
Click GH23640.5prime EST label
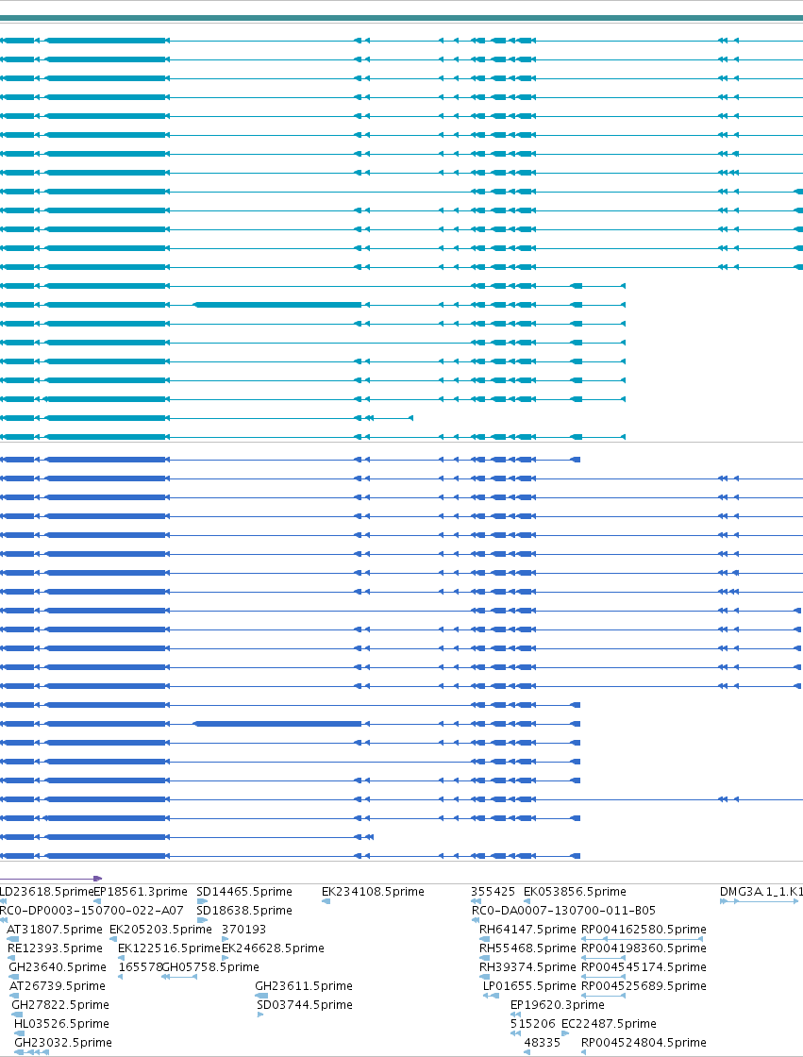(x=58, y=966)
